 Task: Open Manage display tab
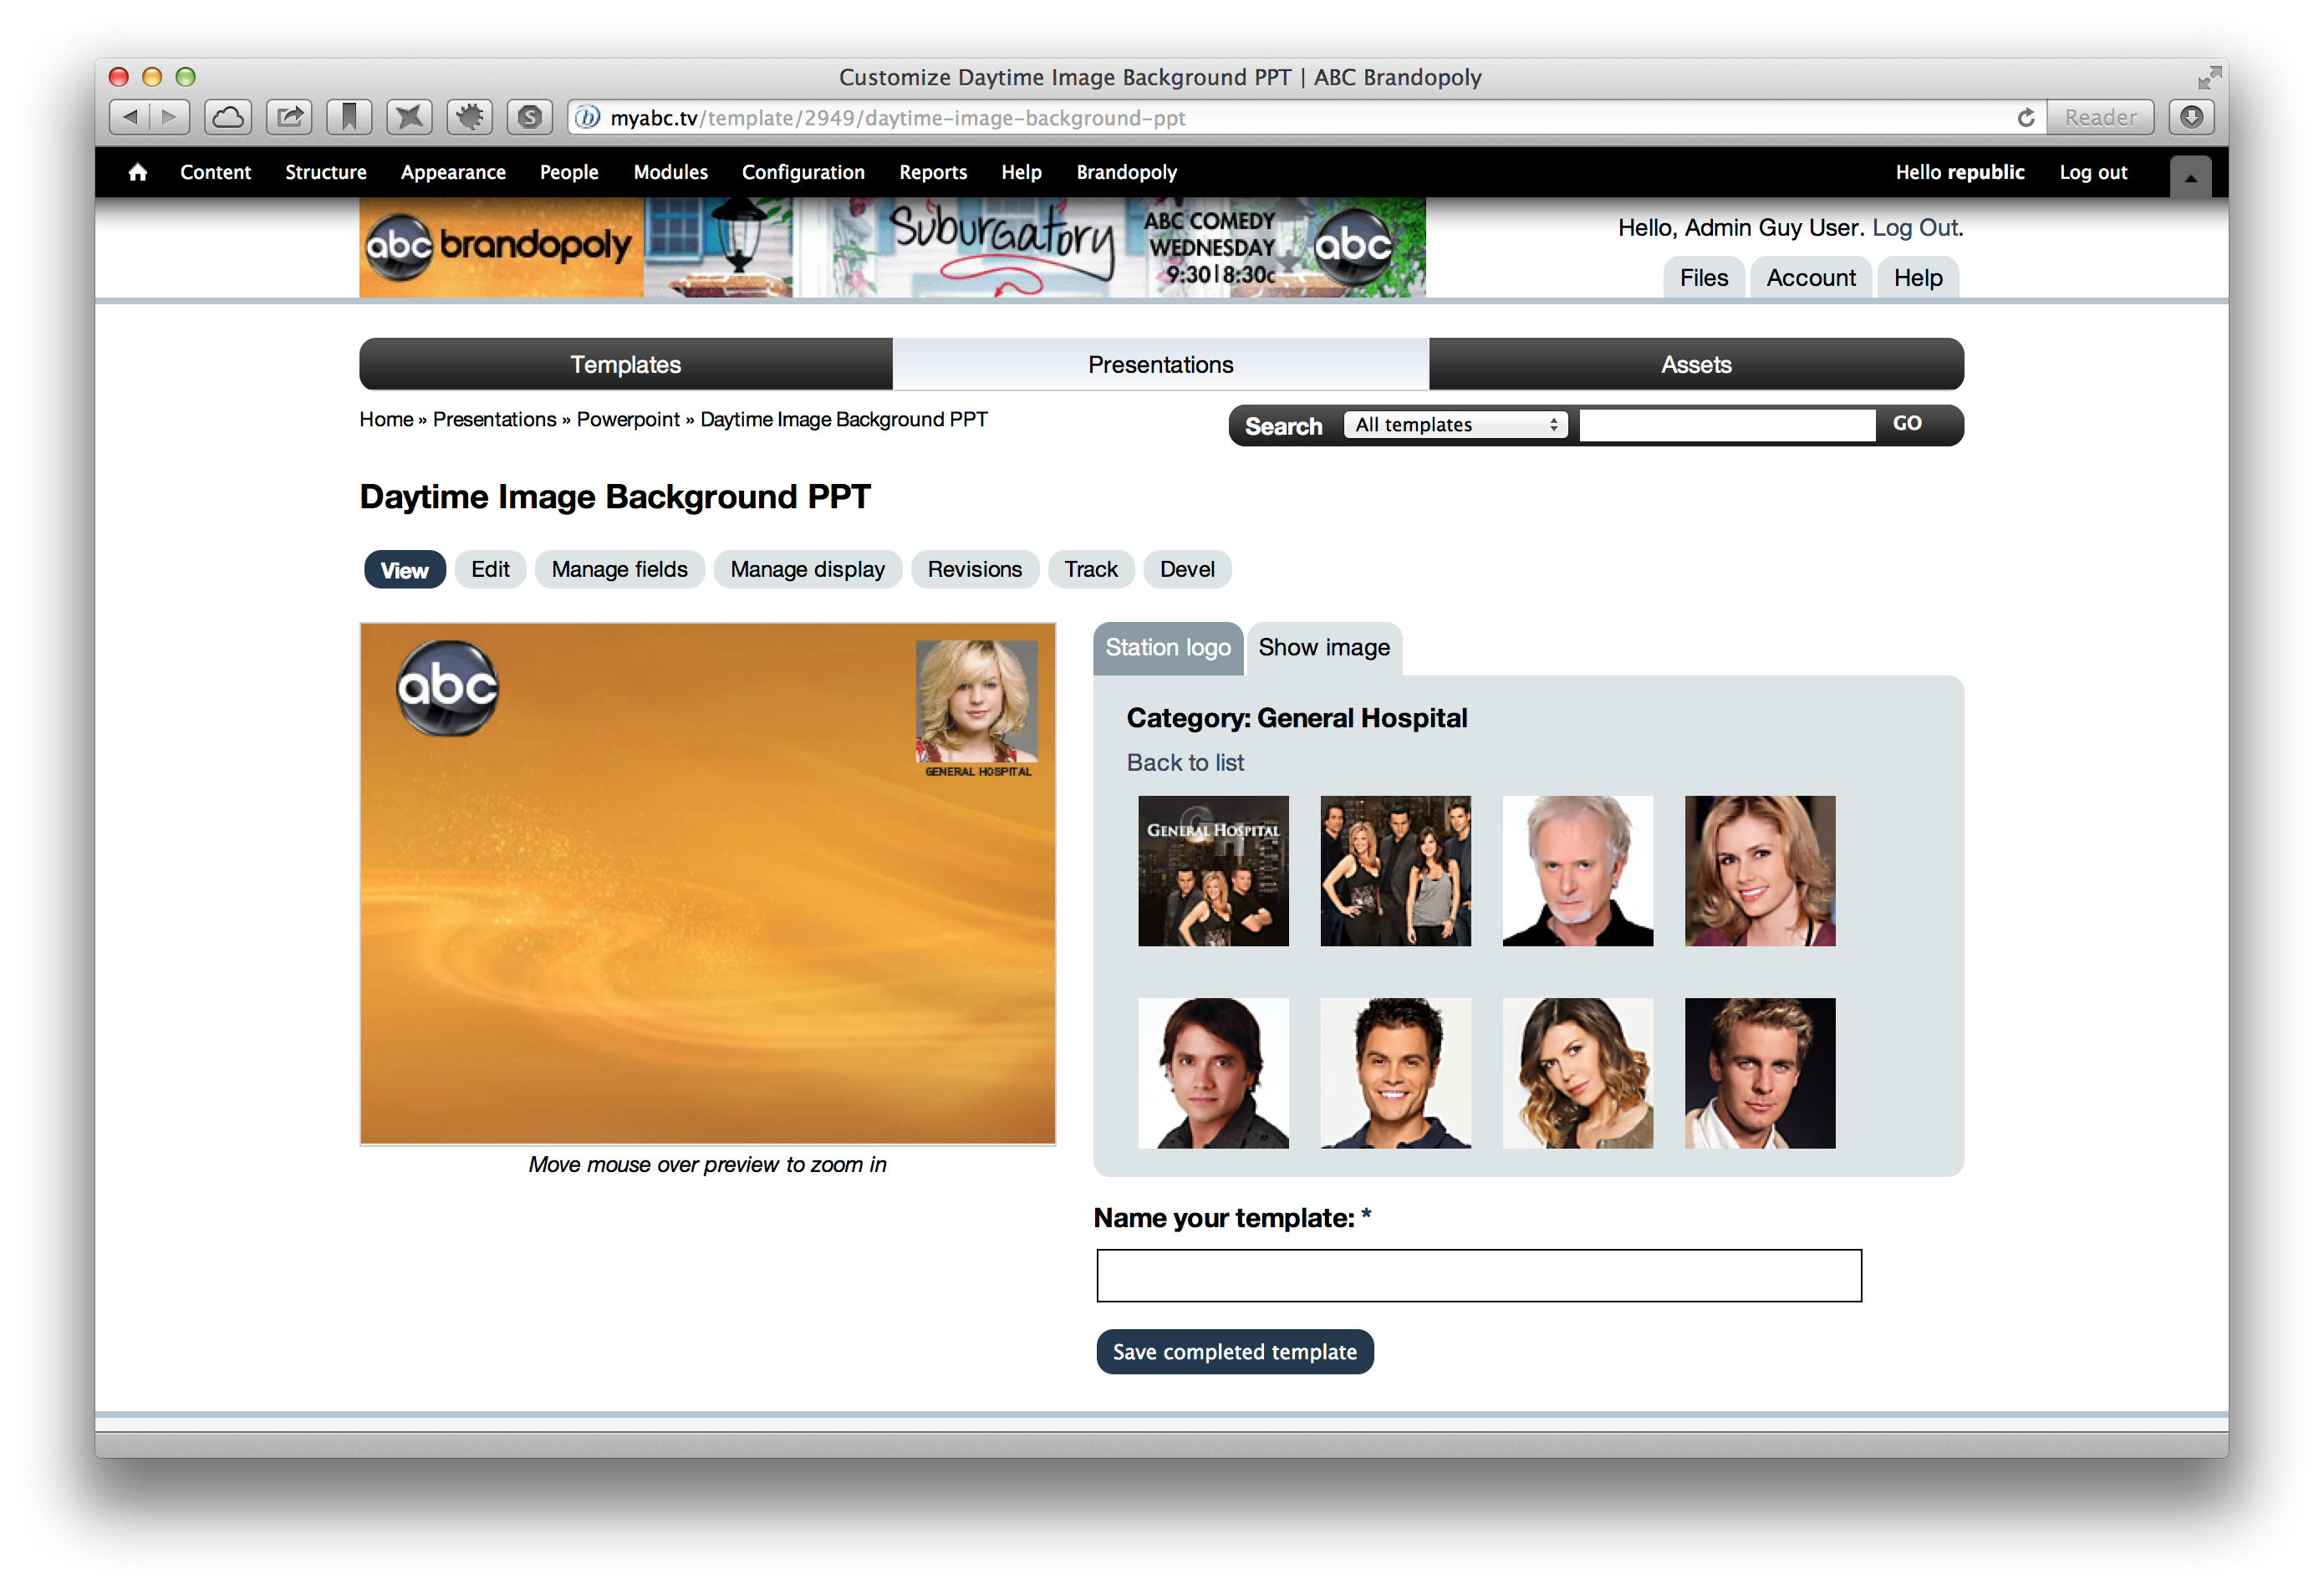pos(807,569)
